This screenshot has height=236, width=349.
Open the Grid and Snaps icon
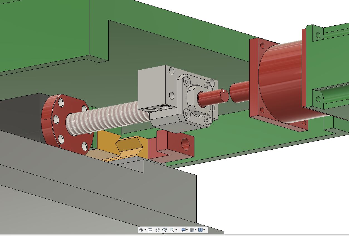point(192,230)
